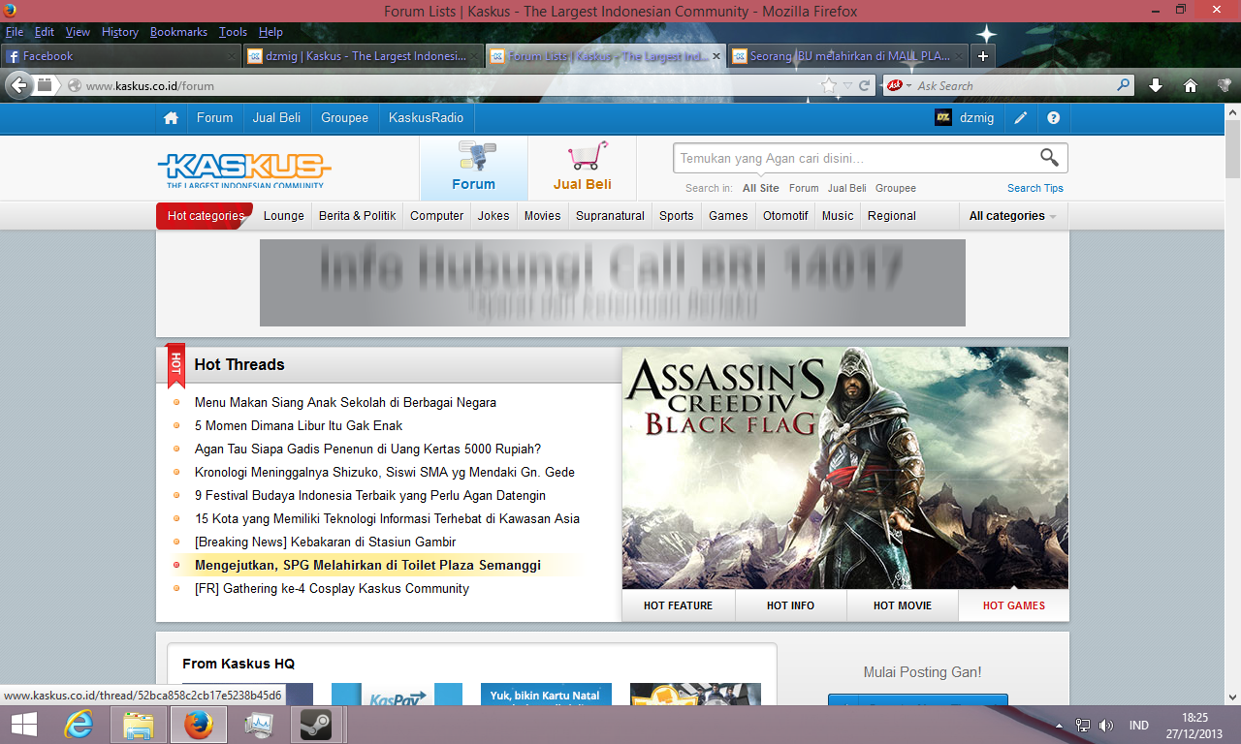Click the Assassin's Creed IV banner image
Screen dimensions: 1241x744
pos(845,468)
